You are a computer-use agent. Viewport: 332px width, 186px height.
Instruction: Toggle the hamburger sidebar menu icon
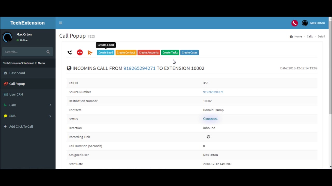[x=61, y=23]
